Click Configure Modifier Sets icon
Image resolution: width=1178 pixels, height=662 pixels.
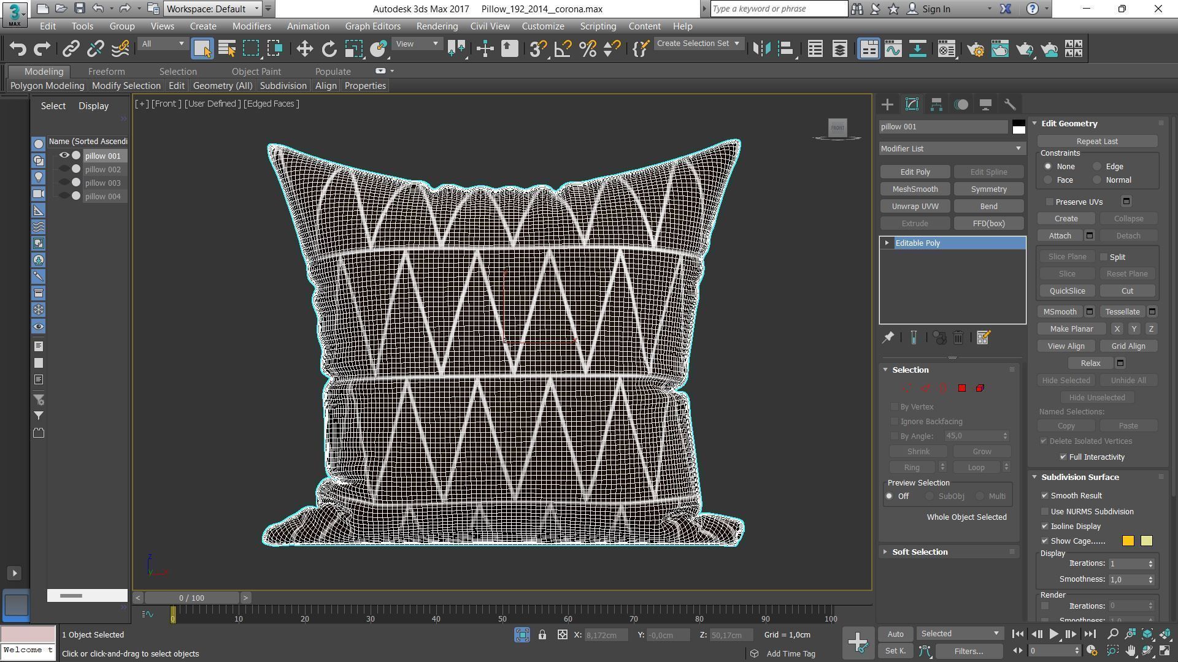[x=983, y=338]
